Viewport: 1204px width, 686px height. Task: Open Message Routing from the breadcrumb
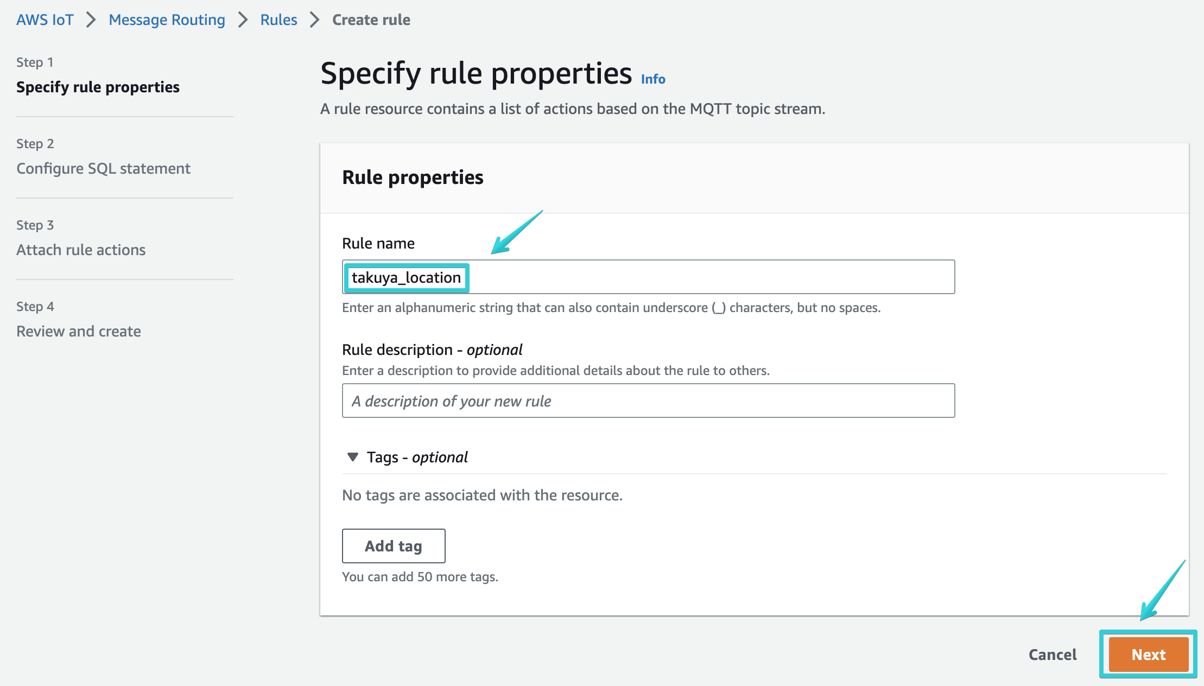pos(167,20)
